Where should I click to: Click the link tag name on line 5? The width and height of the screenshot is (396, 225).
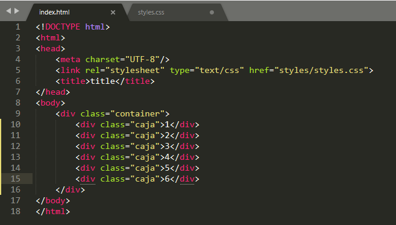coord(70,71)
